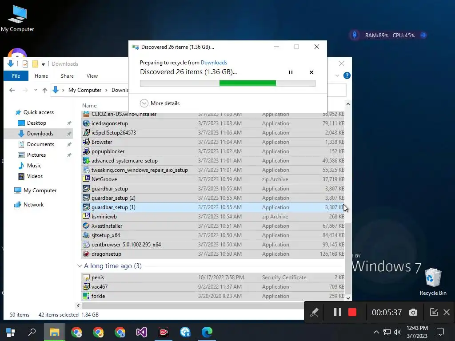Viewport: 455px width, 341px height.
Task: Go up one folder level
Action: [x=45, y=90]
